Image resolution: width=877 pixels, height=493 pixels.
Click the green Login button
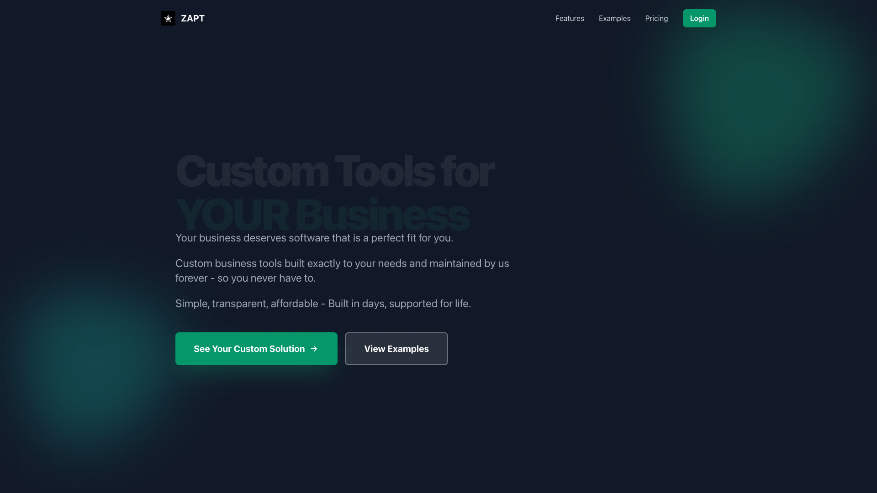click(699, 18)
